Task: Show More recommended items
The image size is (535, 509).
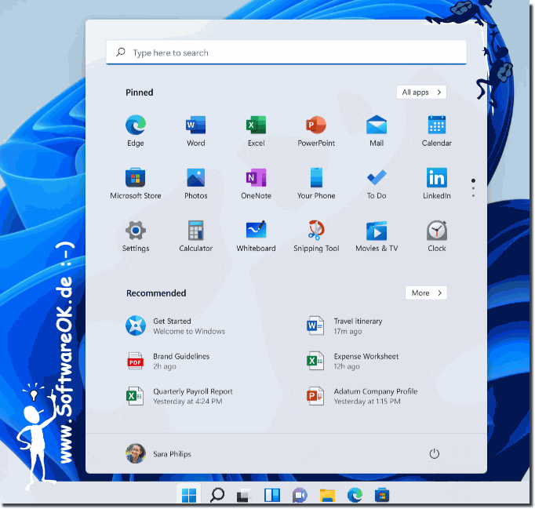Action: pos(426,293)
